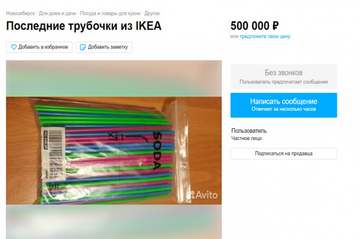Open the Новосибирск breadcrumb link

[20, 13]
